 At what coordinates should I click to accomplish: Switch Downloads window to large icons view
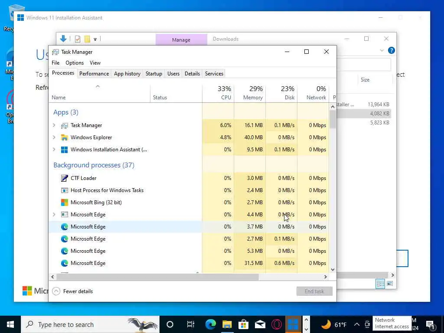(x=390, y=284)
